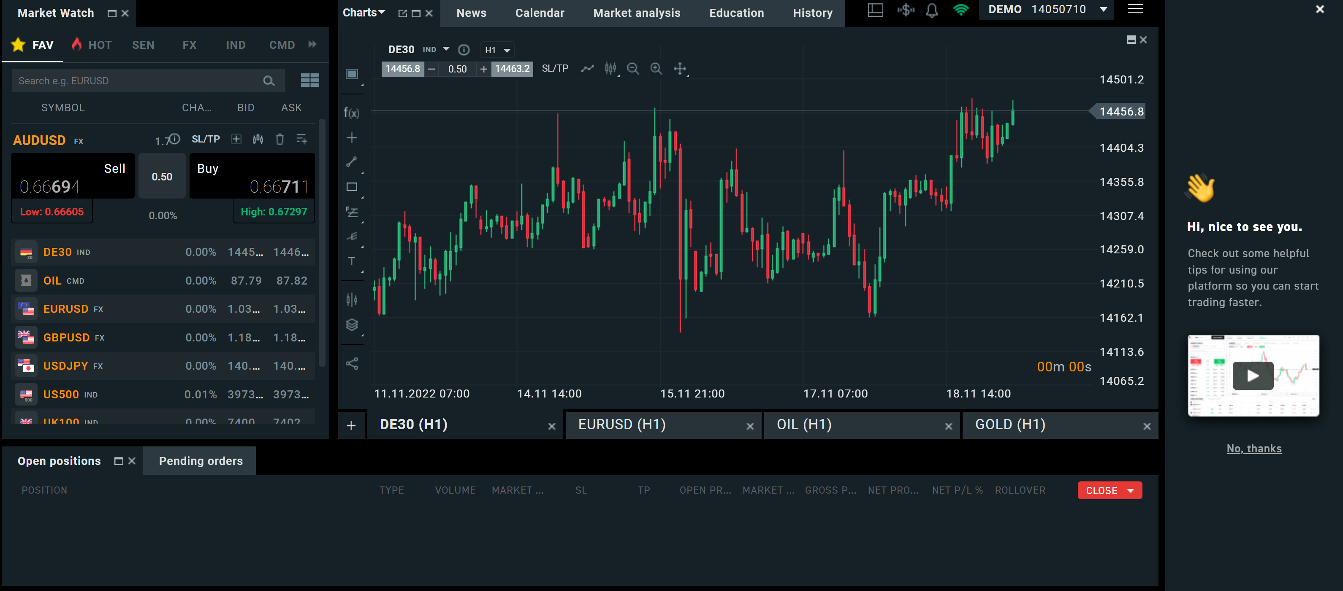1343x591 pixels.
Task: Increase chart order volume plus
Action: [484, 69]
